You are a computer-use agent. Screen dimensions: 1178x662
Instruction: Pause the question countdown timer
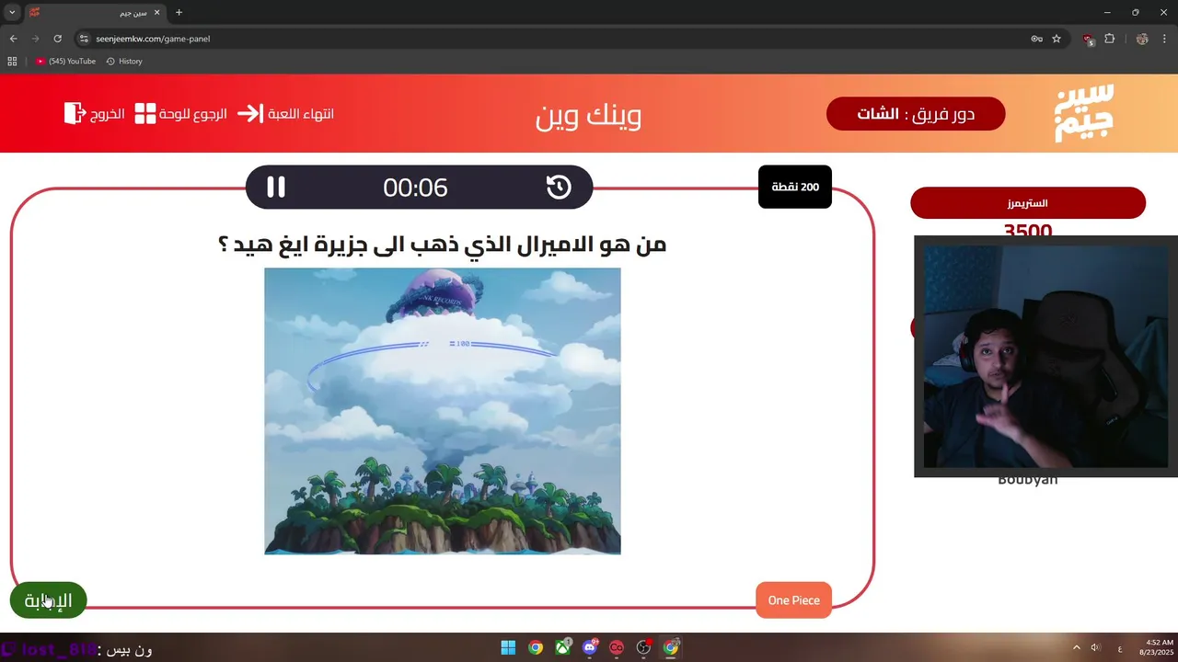point(276,188)
